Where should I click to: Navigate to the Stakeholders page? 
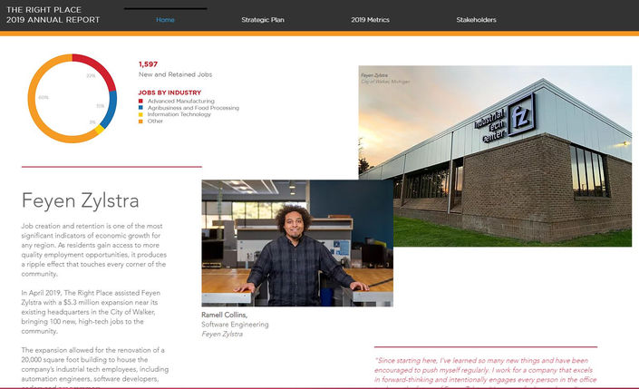[x=476, y=20]
